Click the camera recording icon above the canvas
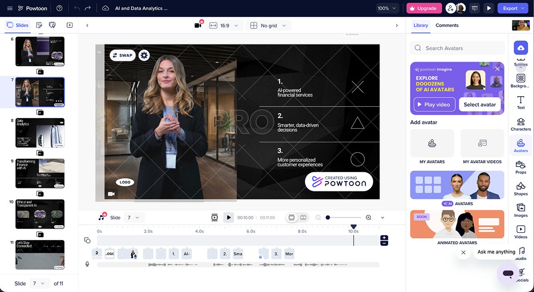The height and width of the screenshot is (292, 534). [198, 25]
